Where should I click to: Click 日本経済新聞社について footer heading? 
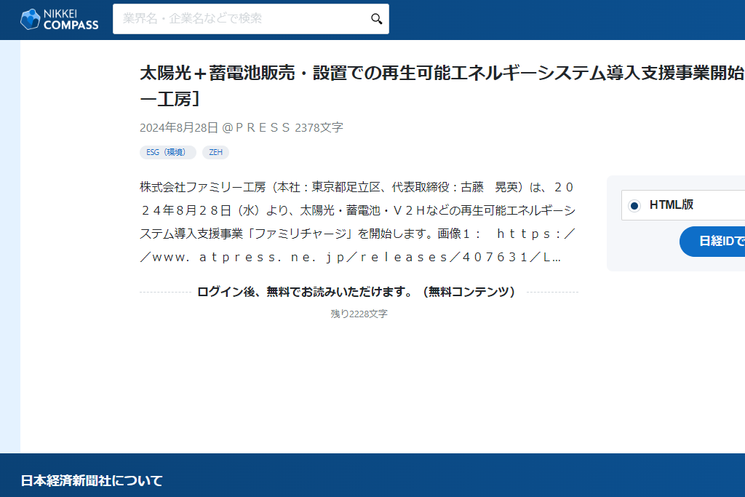[x=91, y=481]
